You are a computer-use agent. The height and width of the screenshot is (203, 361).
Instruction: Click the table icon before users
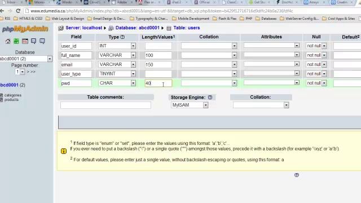(x=169, y=28)
